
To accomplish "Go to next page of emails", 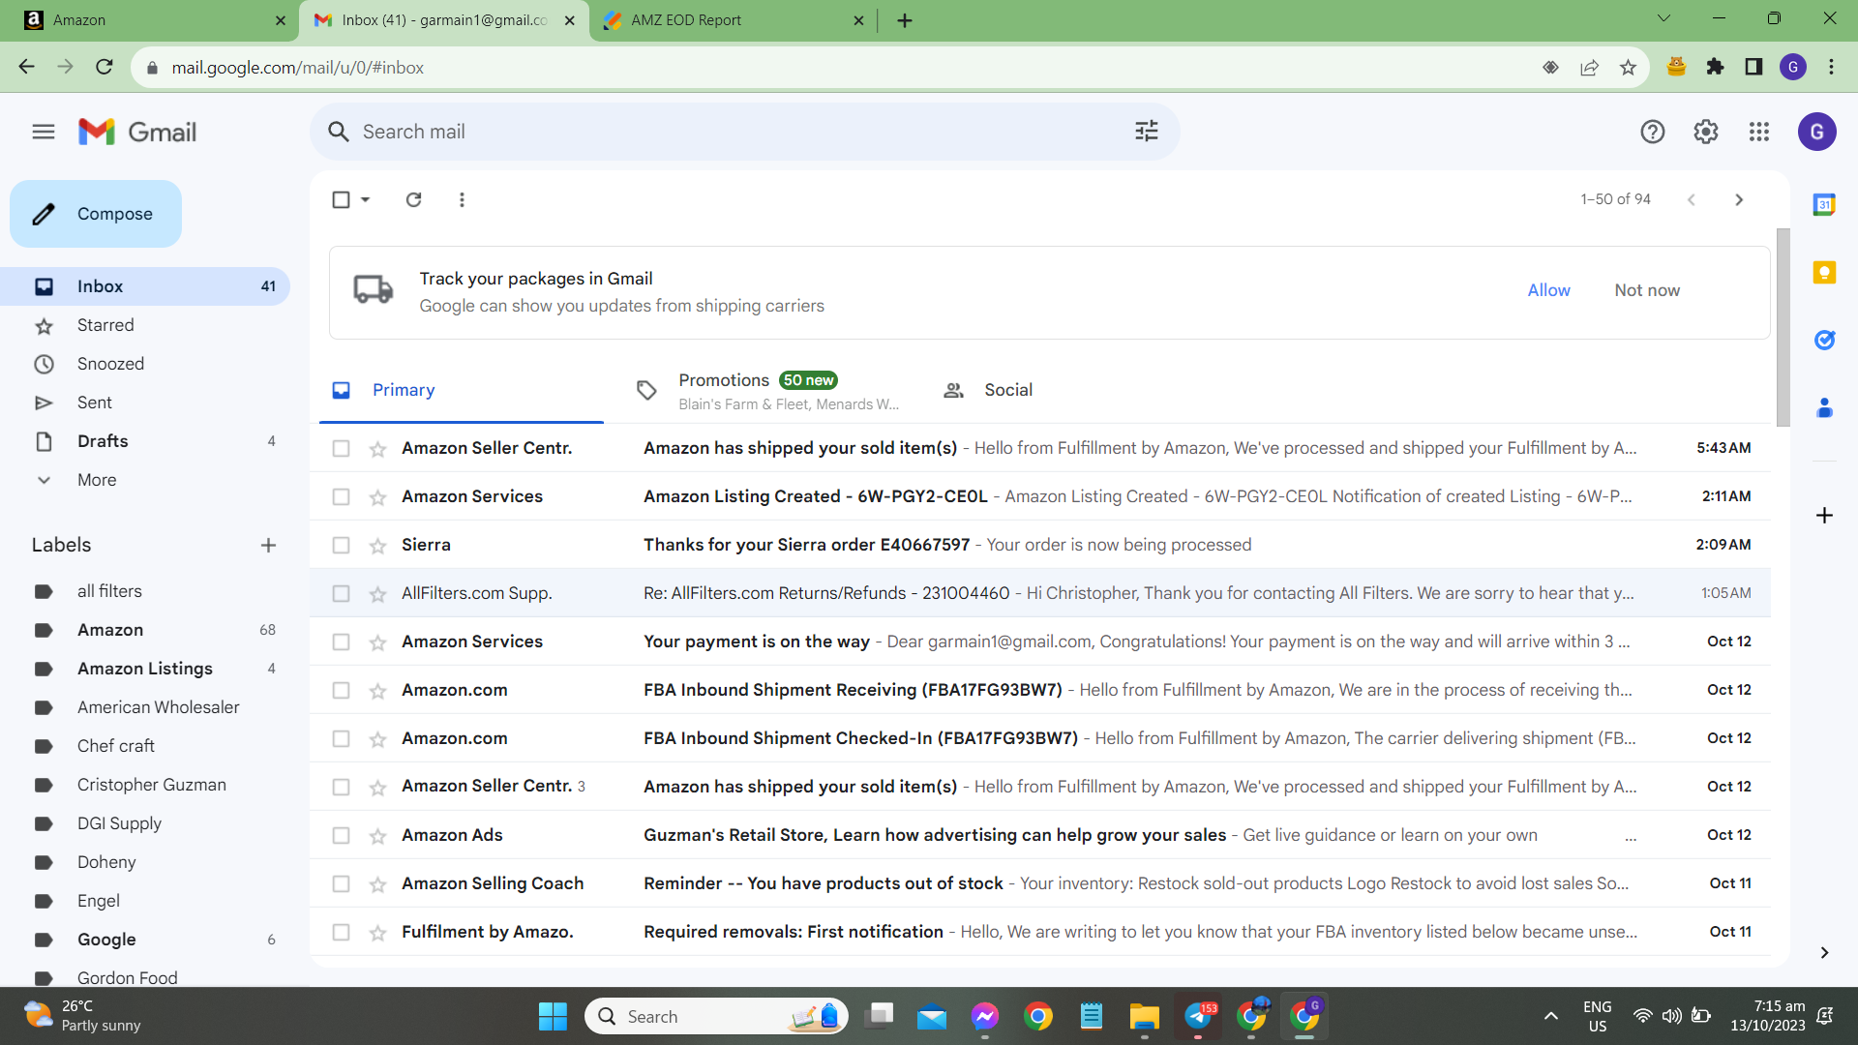I will [1739, 199].
